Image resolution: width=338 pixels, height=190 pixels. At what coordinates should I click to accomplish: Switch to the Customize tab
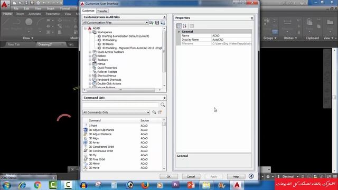pos(88,11)
